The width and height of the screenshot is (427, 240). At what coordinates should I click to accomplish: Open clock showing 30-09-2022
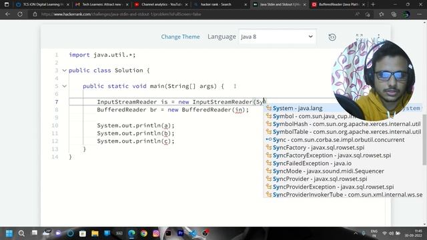pyautogui.click(x=413, y=233)
